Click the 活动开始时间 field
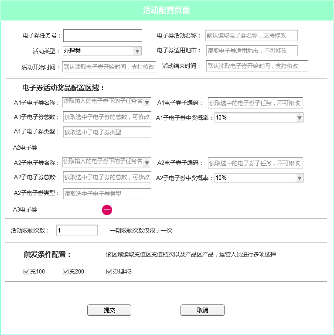Viewport: 334px width, 335px height. tap(109, 67)
